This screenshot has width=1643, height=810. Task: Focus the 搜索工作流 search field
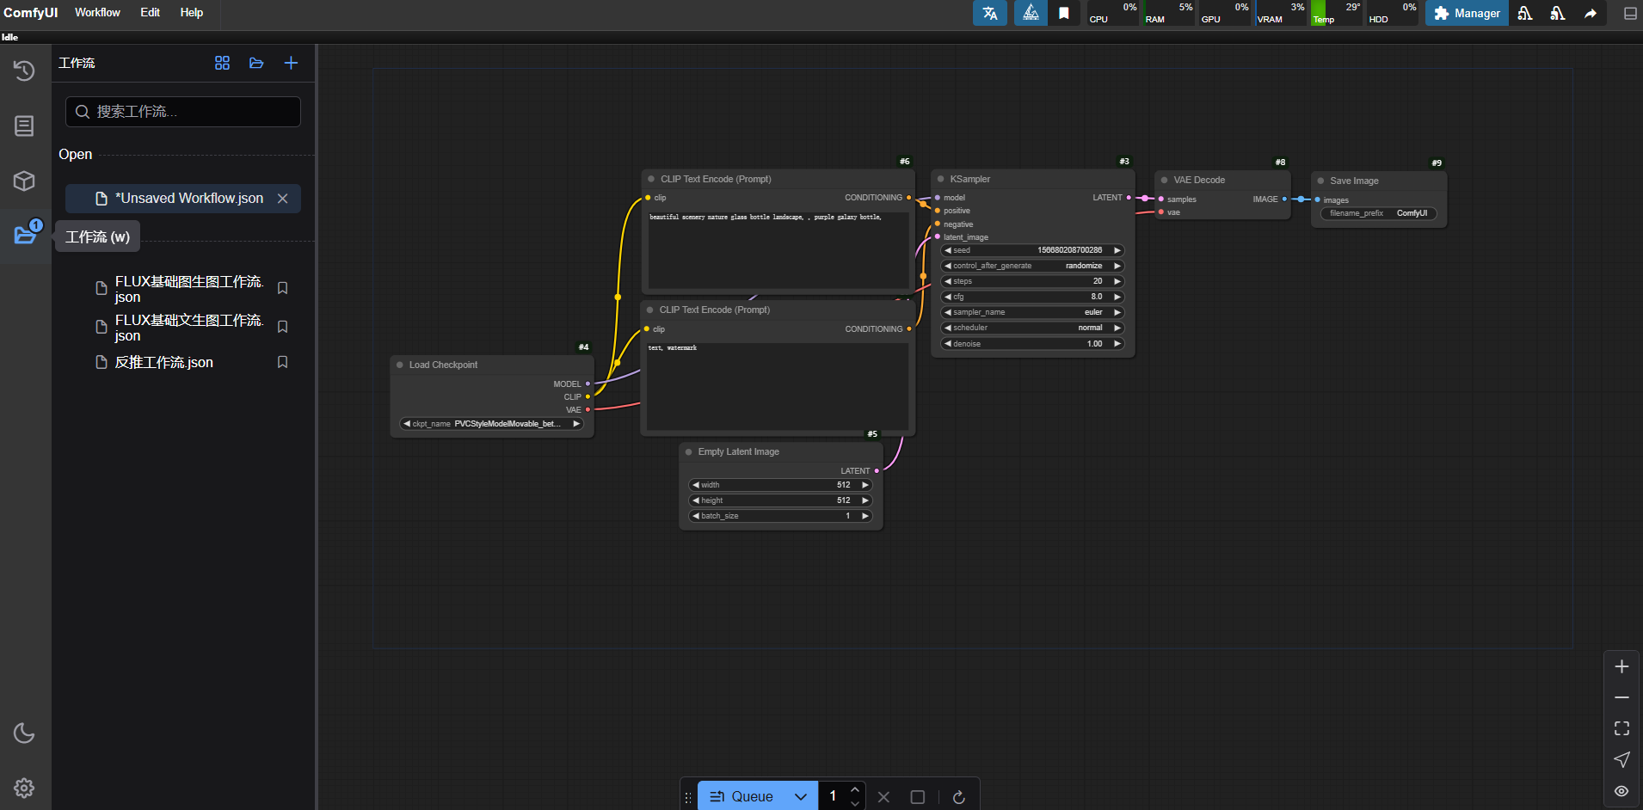click(x=183, y=112)
